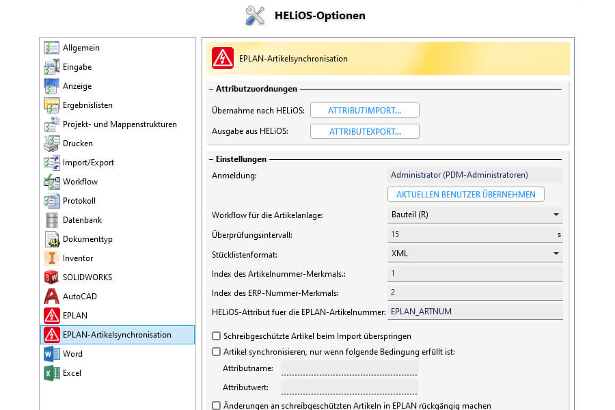The width and height of the screenshot is (615, 410).
Task: Select Projekt- und Mappenstrukturen label
Action: point(120,124)
